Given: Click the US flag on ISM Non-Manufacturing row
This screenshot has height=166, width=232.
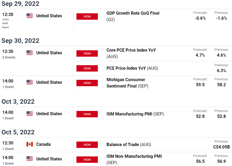Looking at the screenshot, I should [x=30, y=159].
